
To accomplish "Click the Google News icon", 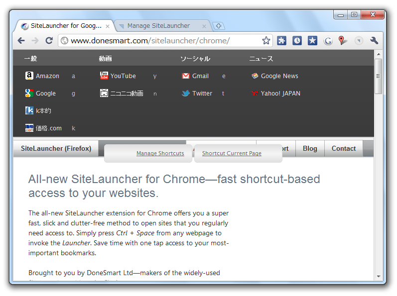I will click(255, 76).
